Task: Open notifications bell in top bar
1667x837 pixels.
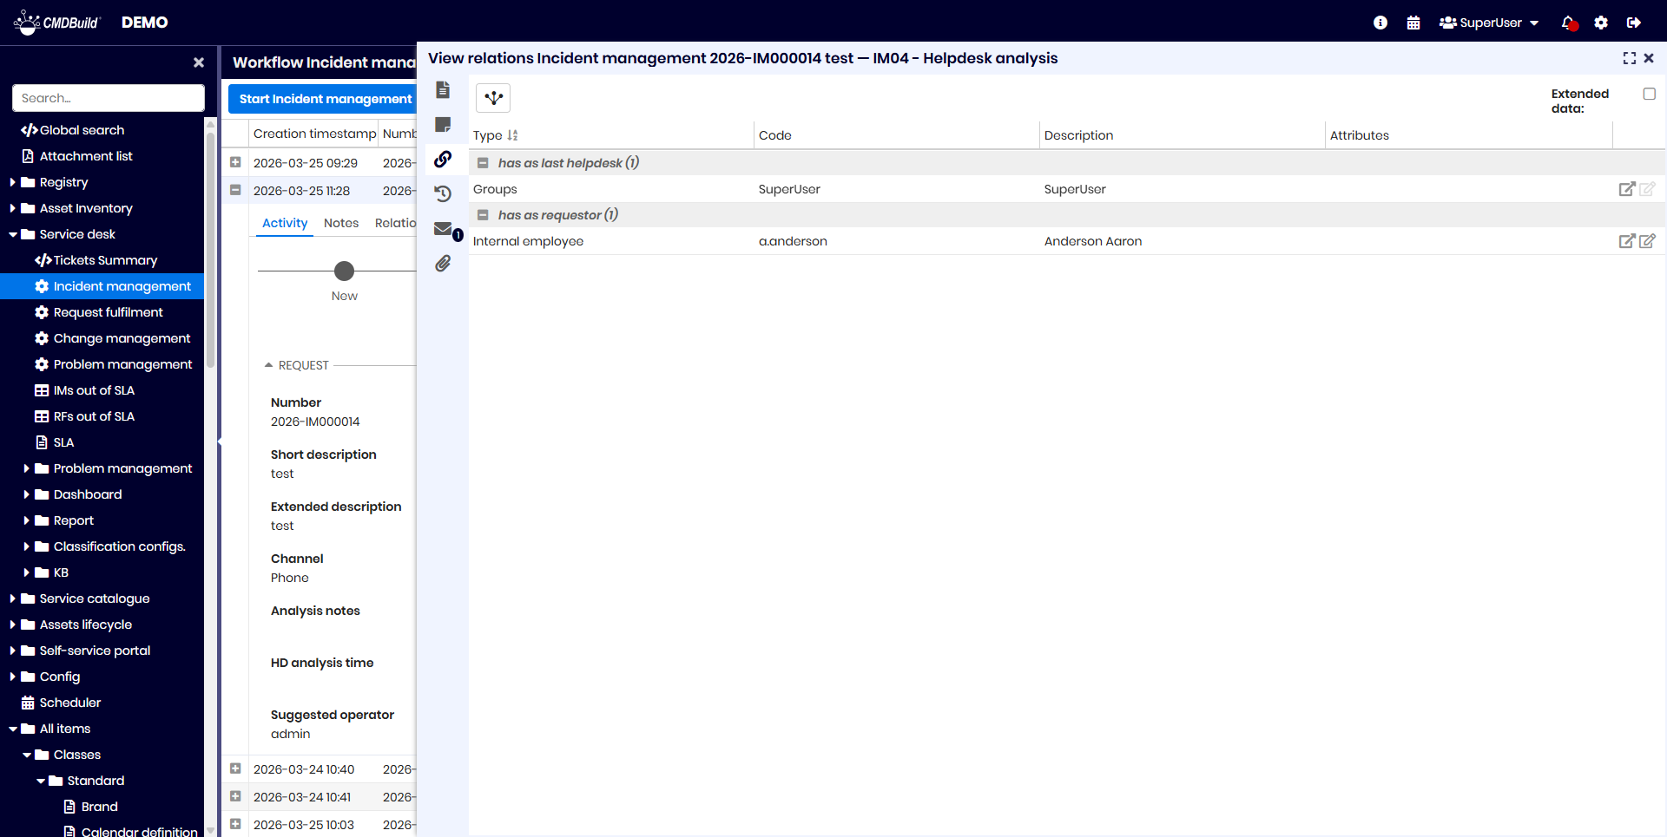Action: click(1568, 23)
